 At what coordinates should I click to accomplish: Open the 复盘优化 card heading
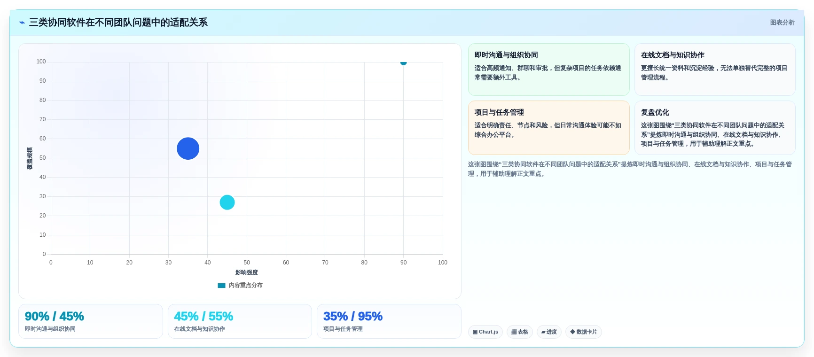655,112
